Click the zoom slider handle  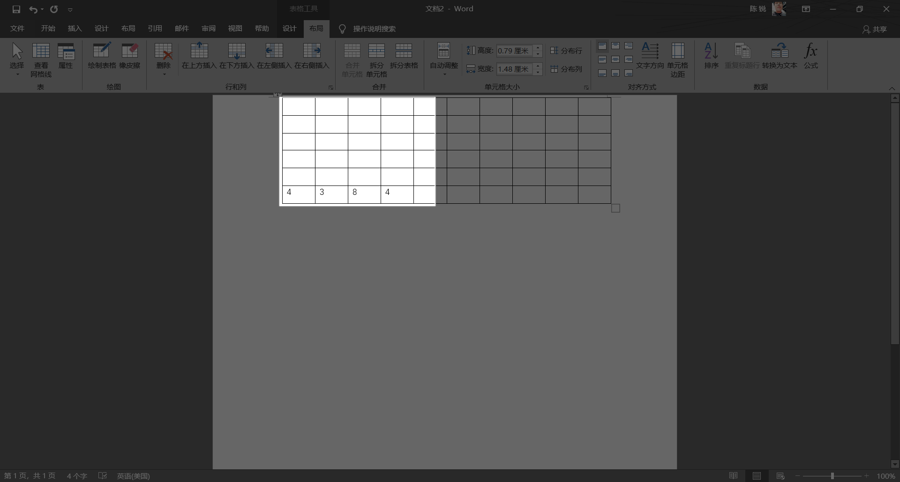pos(832,476)
